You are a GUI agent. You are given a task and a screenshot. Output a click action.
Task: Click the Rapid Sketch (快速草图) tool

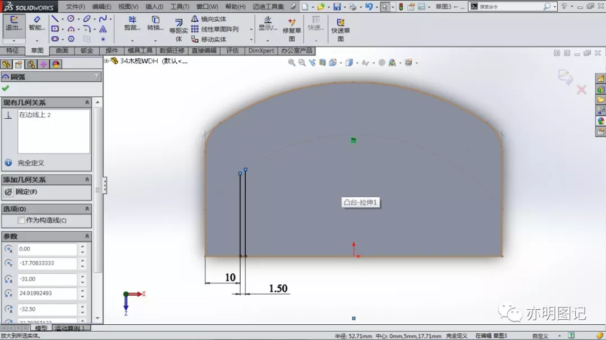pos(341,30)
